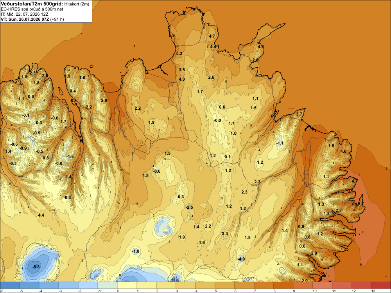Select the 3.7 temperature value near the coast

click(299, 114)
